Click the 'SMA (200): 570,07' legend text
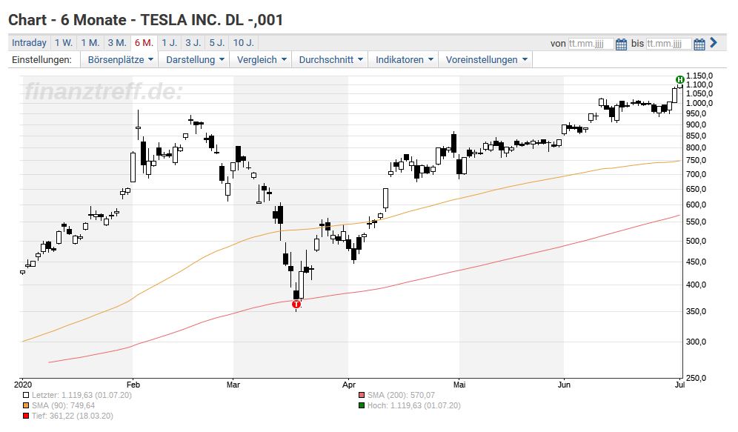The image size is (738, 432). point(401,395)
